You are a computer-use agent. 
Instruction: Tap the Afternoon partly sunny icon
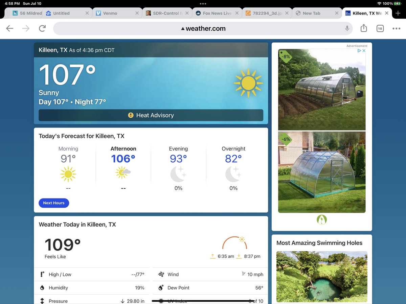tap(123, 173)
